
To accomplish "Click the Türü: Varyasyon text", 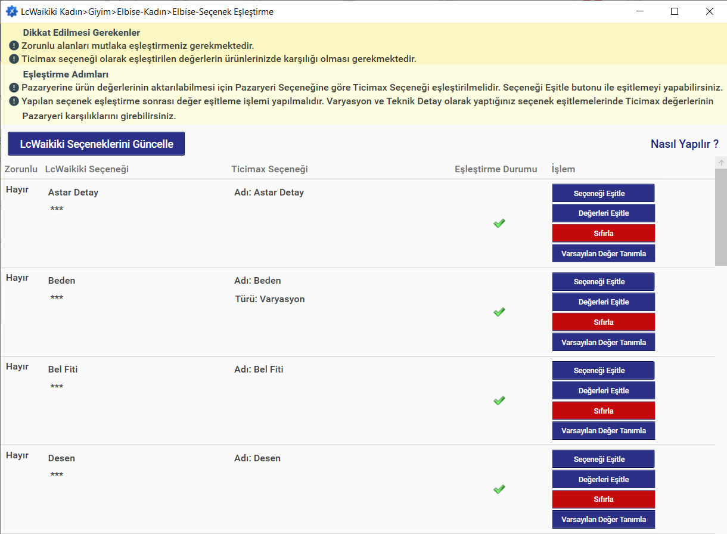I will (x=269, y=299).
